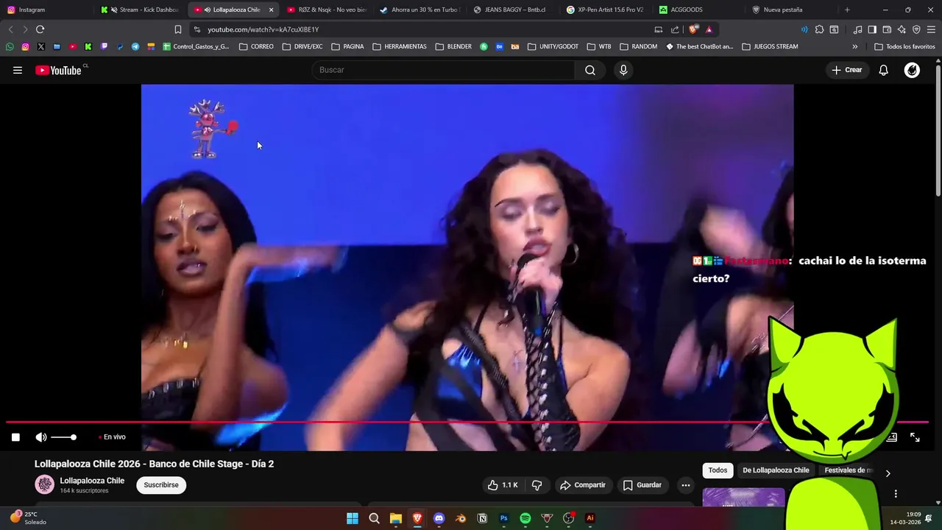942x530 pixels.
Task: Stop the live video playback
Action: (x=15, y=437)
